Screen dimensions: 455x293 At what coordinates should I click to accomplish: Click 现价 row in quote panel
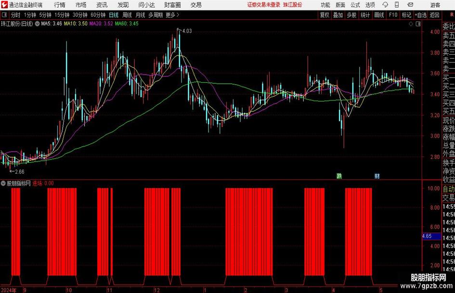tap(449, 120)
